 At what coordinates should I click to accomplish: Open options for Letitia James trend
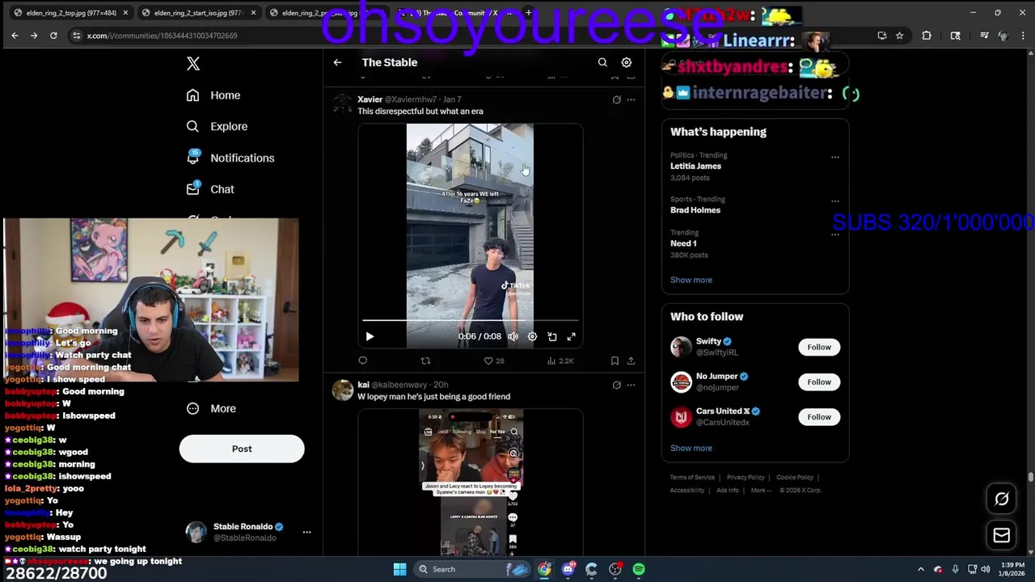(x=835, y=157)
